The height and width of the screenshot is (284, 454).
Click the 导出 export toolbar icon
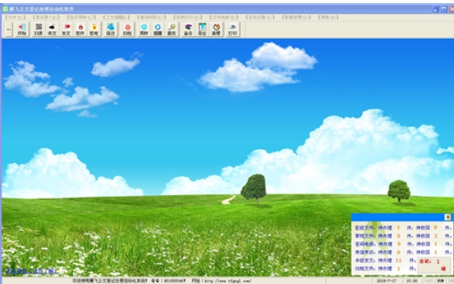coord(202,30)
